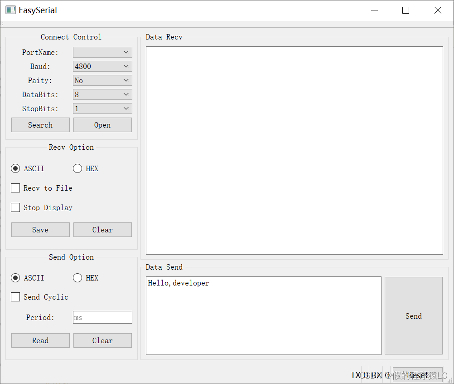Select ASCII in Recv Option
Screen dimensions: 454x384
tap(28, 168)
